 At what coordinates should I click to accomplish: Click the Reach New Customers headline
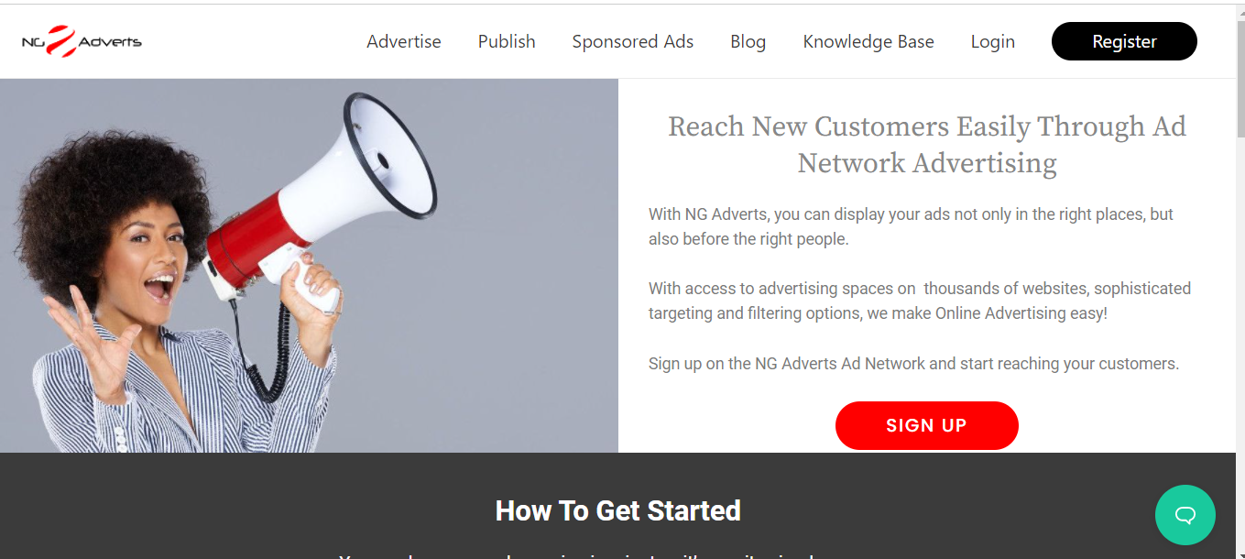pos(927,144)
